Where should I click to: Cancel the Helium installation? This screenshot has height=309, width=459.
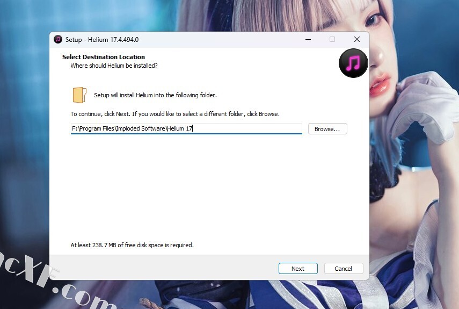tap(343, 269)
